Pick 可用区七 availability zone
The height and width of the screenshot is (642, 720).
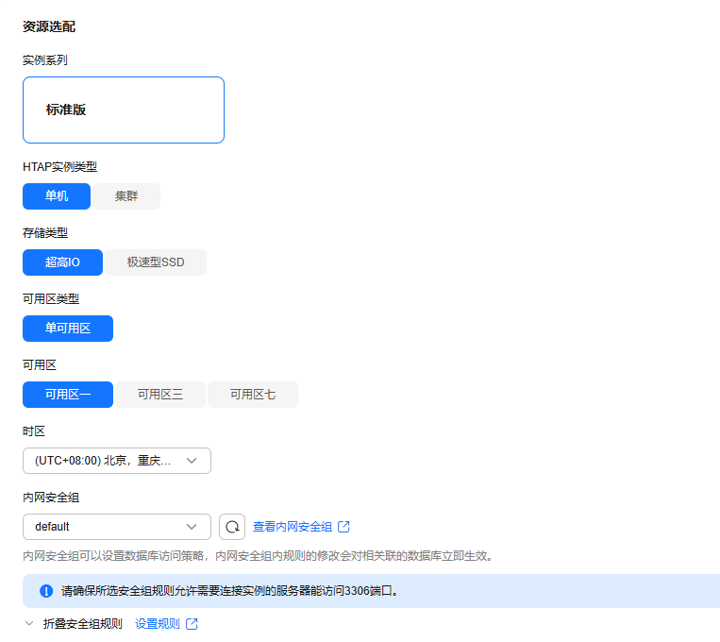coord(253,395)
